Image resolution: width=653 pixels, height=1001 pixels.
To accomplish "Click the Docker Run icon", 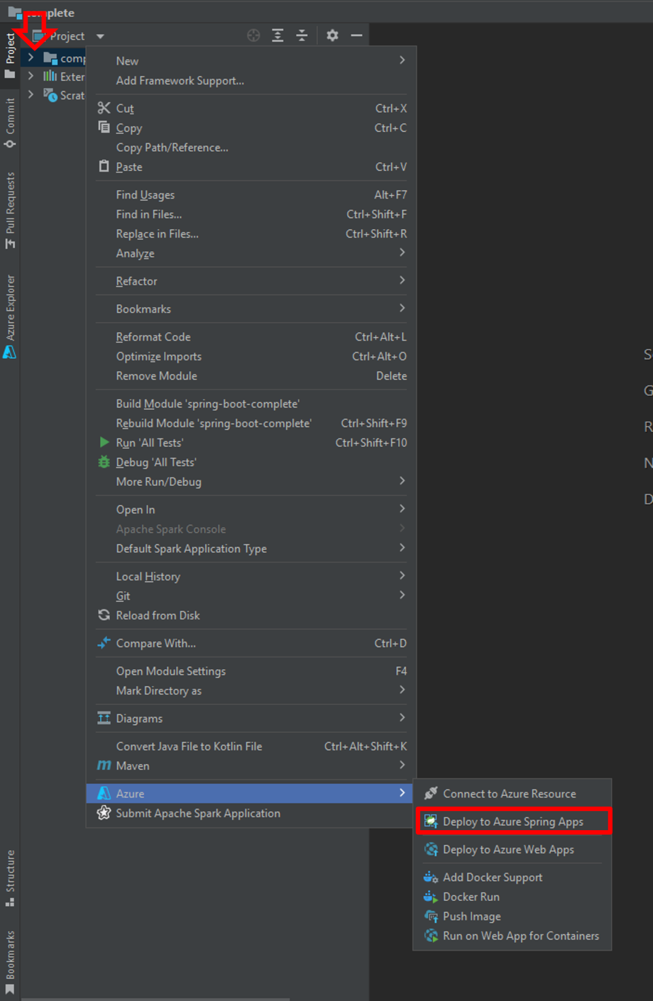I will (431, 897).
